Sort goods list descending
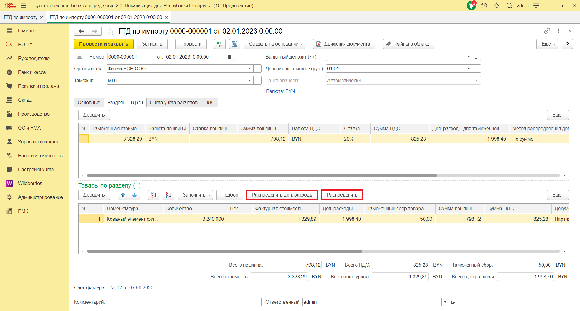The image size is (580, 311). tap(169, 195)
